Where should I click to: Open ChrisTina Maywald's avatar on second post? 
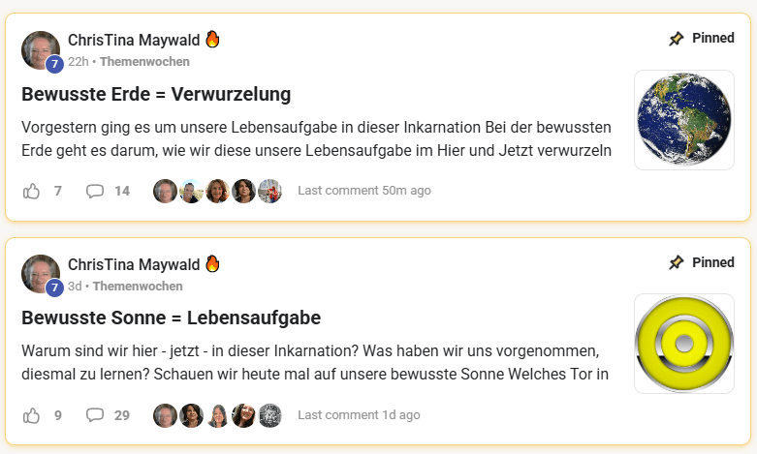(x=41, y=274)
